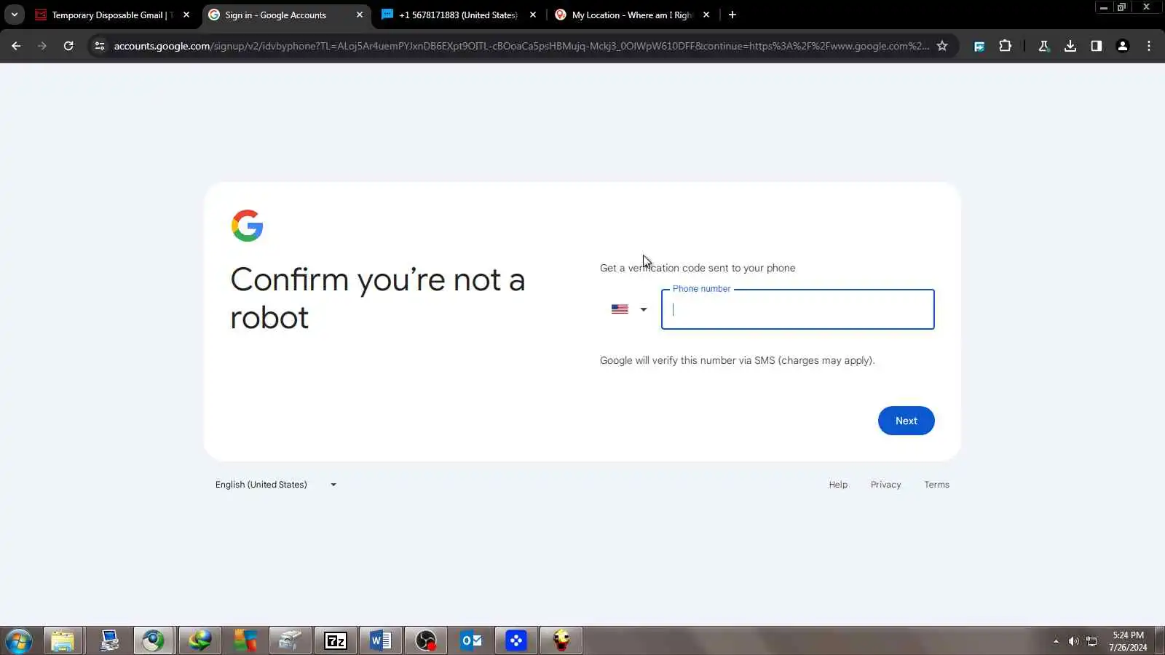Click the Next button
This screenshot has width=1165, height=655.
point(906,421)
